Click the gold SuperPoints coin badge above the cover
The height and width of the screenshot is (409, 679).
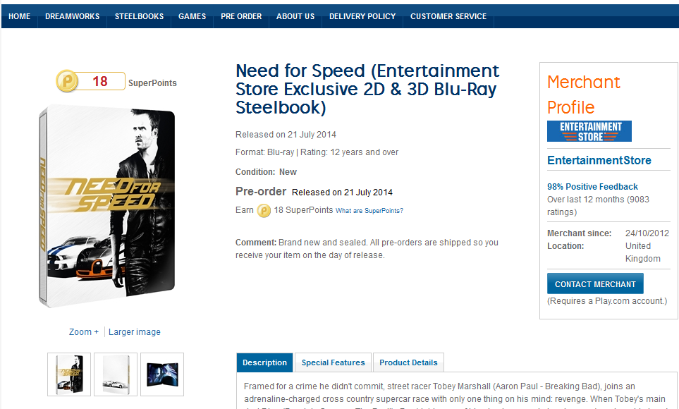click(x=67, y=81)
